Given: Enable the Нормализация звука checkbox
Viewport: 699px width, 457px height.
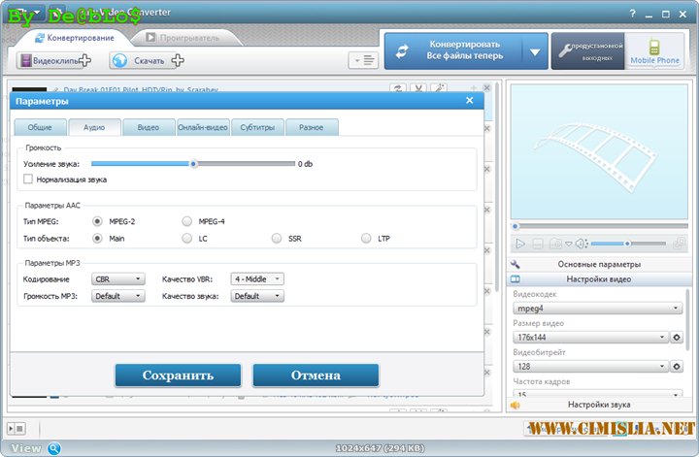Looking at the screenshot, I should pyautogui.click(x=28, y=180).
